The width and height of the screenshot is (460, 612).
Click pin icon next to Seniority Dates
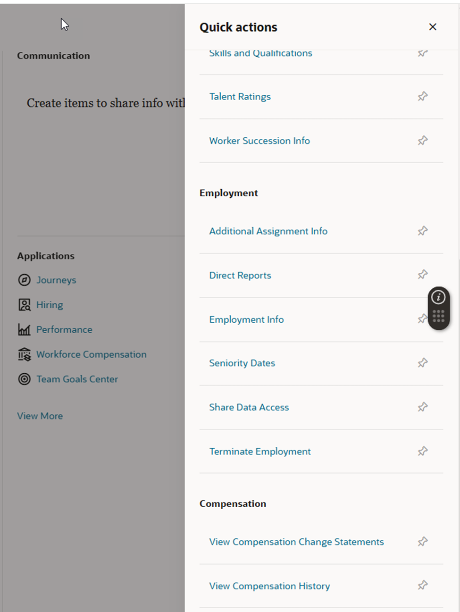coord(423,363)
